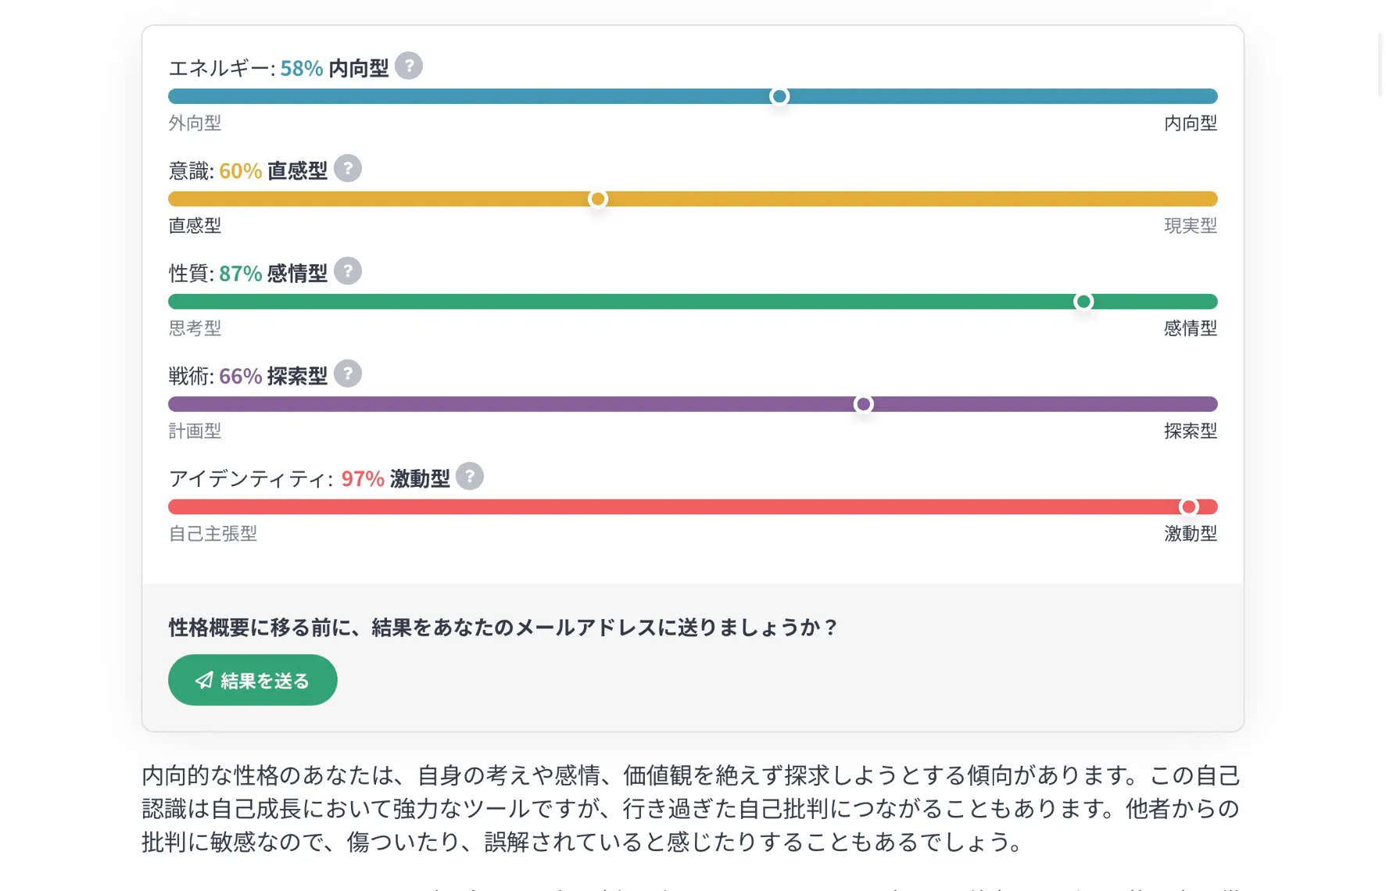Click the 性格概要に移る前に email prompt heading
1386x891 pixels.
(503, 628)
